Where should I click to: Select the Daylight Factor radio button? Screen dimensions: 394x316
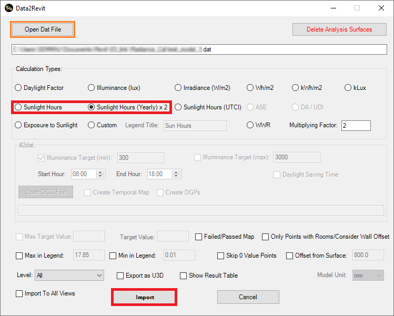click(18, 88)
